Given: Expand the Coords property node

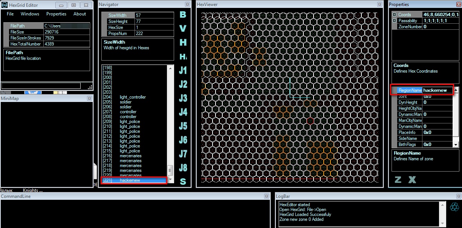Looking at the screenshot, I should coord(395,15).
